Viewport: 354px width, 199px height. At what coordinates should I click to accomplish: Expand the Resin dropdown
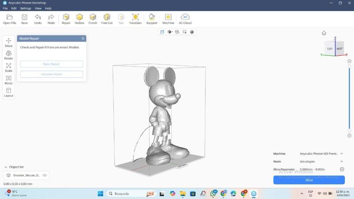(x=342, y=161)
